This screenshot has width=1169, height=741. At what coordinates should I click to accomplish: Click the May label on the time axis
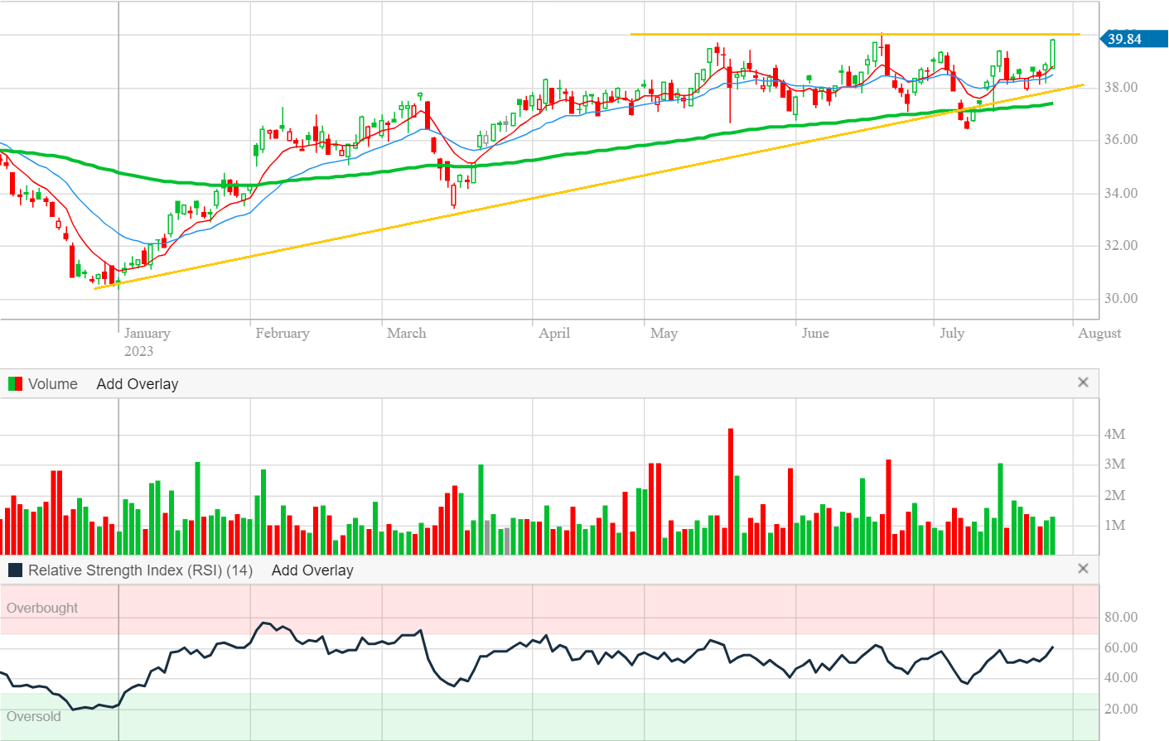click(x=664, y=334)
